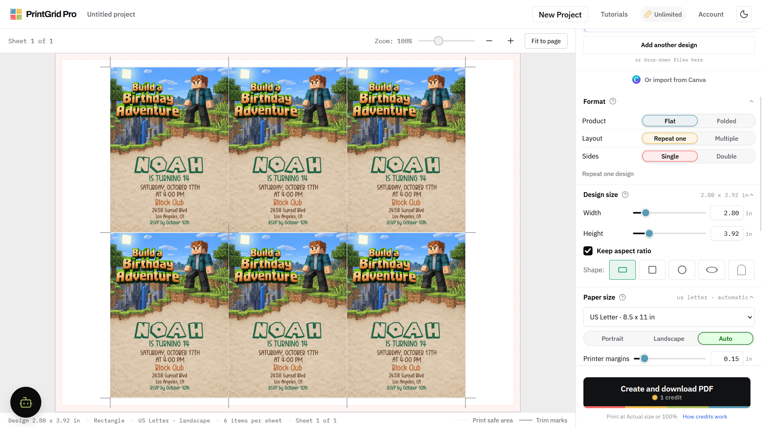Click the Unlimited credits link icon
This screenshot has height=428, width=762.
click(x=648, y=14)
